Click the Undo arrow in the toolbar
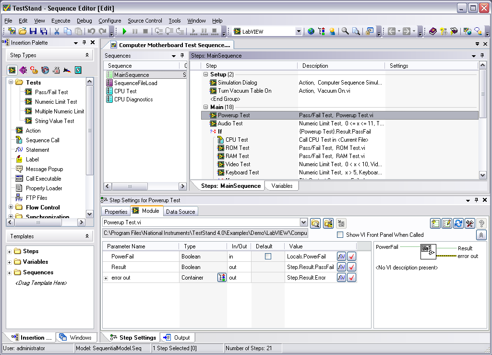 tap(91, 32)
